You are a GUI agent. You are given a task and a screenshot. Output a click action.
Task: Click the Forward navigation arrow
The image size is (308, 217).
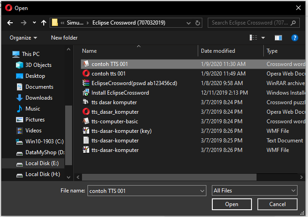[x=24, y=23]
